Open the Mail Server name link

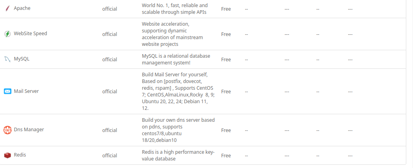click(x=26, y=91)
